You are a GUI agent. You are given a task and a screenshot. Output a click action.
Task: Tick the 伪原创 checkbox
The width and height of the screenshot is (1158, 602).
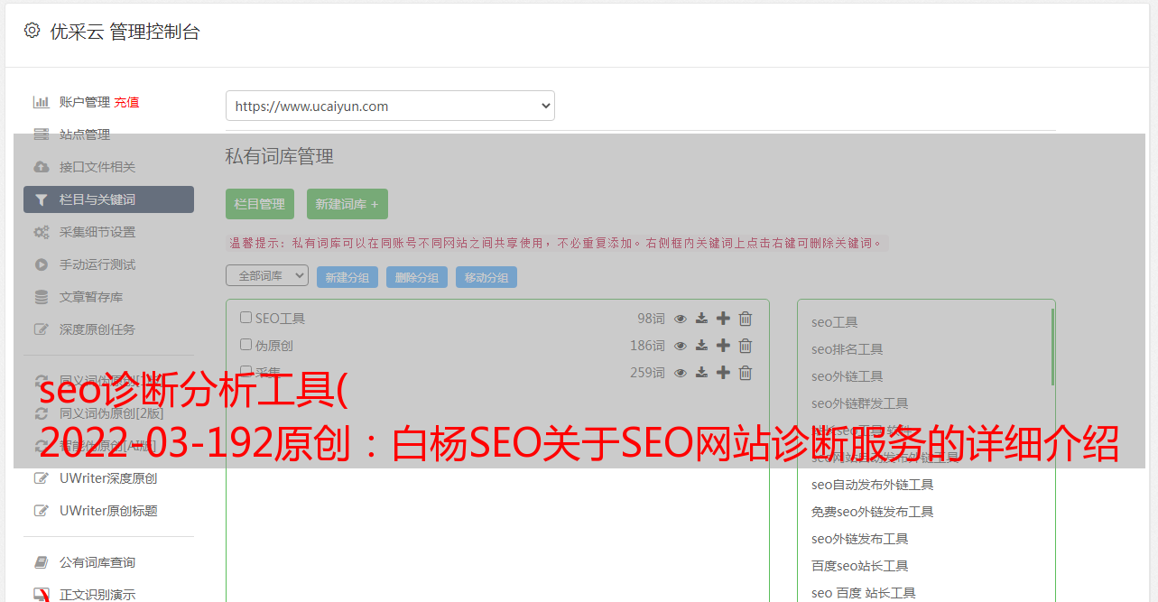point(245,345)
